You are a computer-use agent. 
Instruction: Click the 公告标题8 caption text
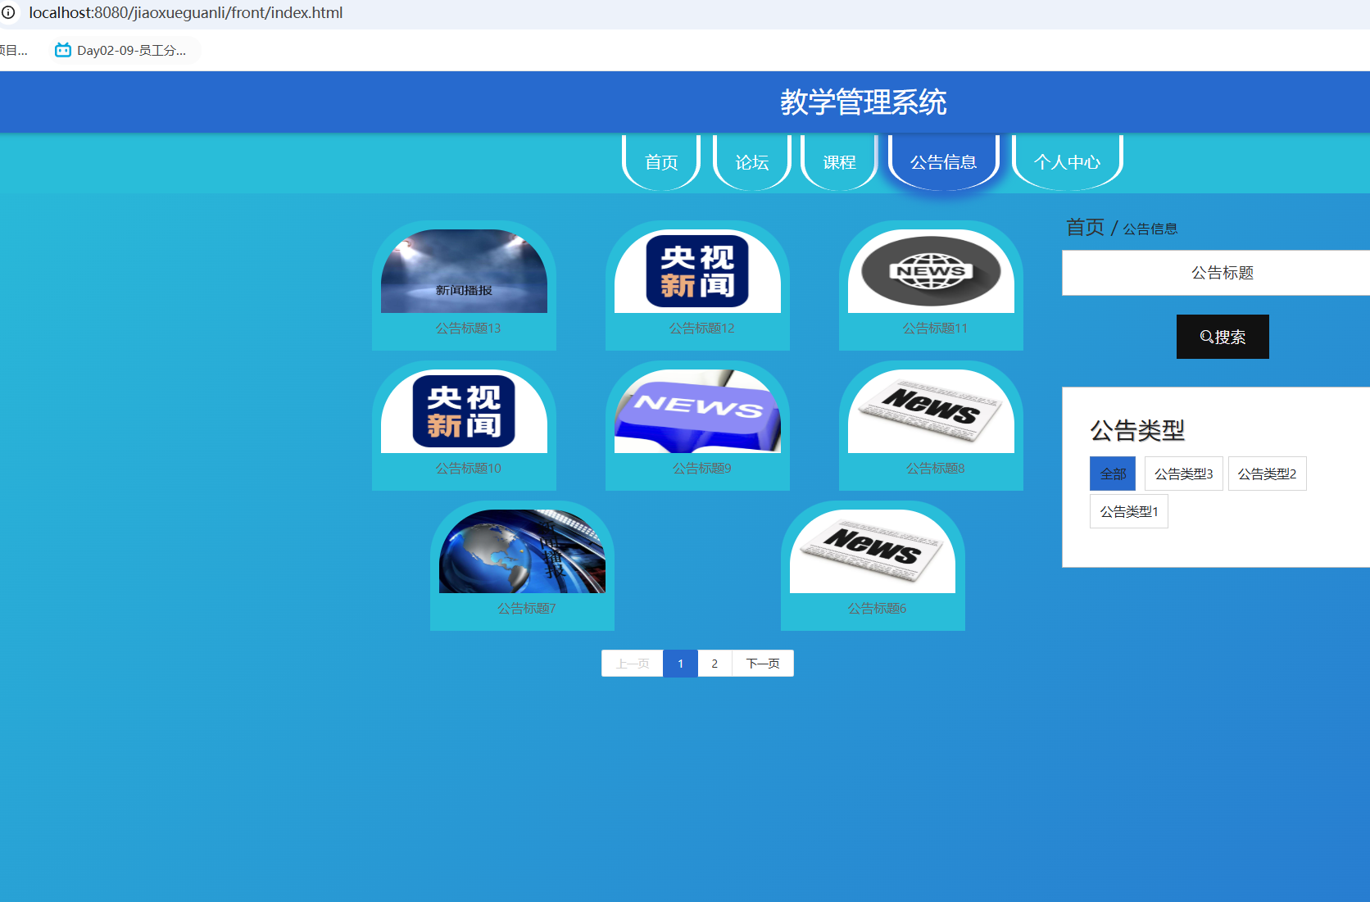(935, 468)
